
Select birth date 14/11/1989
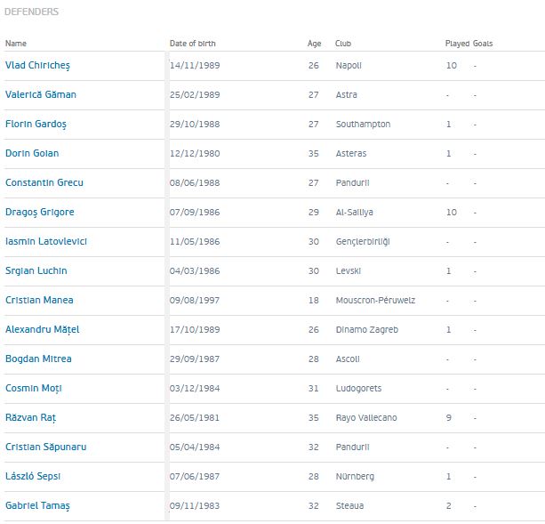click(x=195, y=65)
